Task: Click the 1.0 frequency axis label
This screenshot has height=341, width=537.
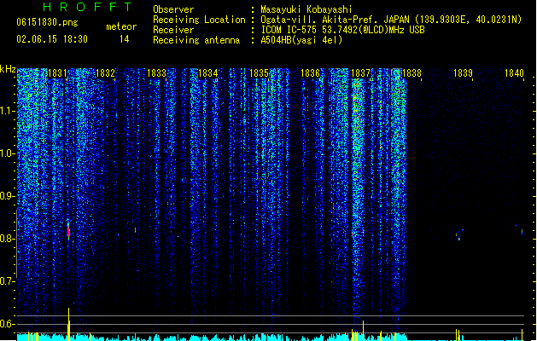Action: tap(7, 153)
